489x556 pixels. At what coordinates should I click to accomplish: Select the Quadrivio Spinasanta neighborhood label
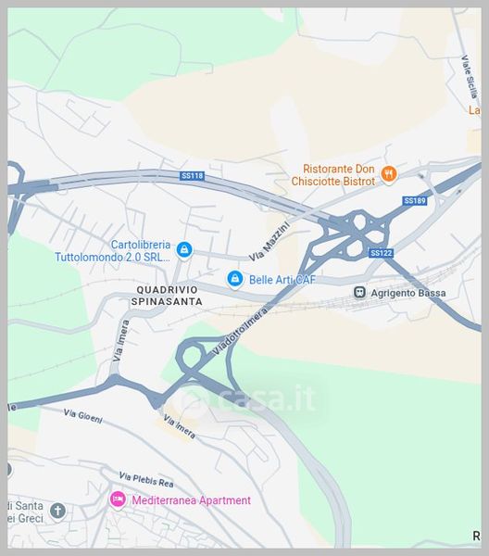click(x=167, y=296)
